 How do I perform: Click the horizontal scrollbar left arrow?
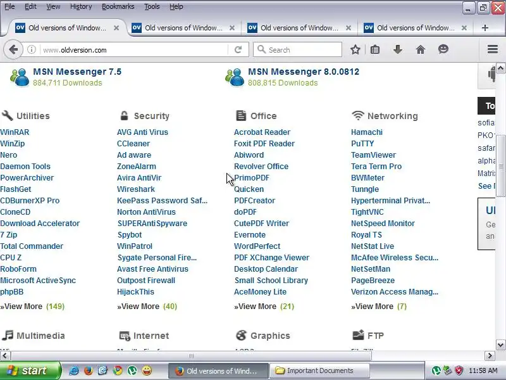coord(4,356)
